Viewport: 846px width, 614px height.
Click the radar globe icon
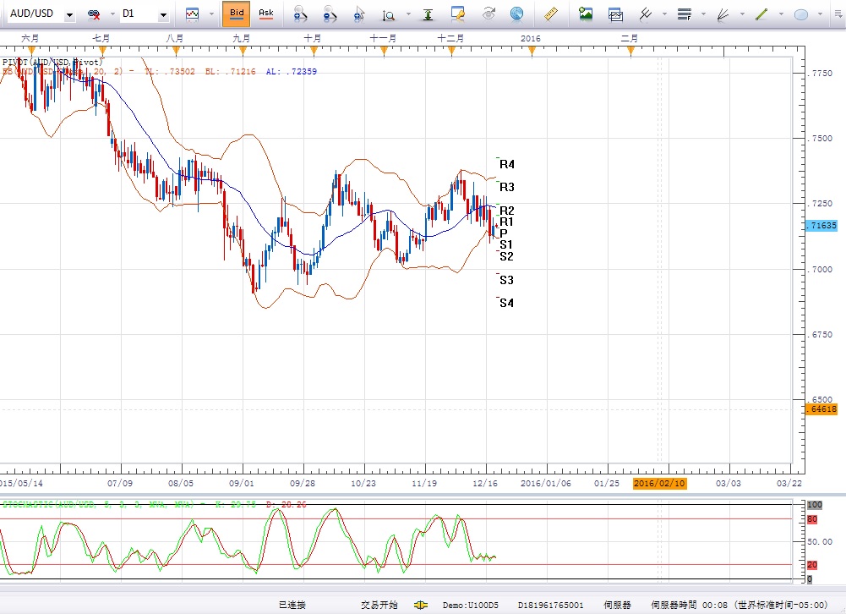(516, 14)
